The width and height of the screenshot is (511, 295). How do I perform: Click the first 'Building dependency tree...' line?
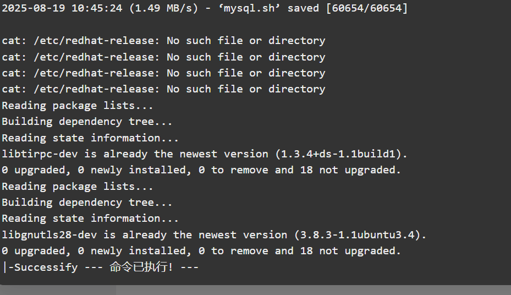point(87,122)
